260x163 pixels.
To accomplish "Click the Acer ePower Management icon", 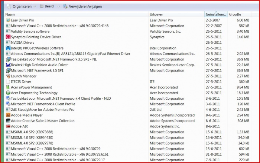I will point(8,87).
